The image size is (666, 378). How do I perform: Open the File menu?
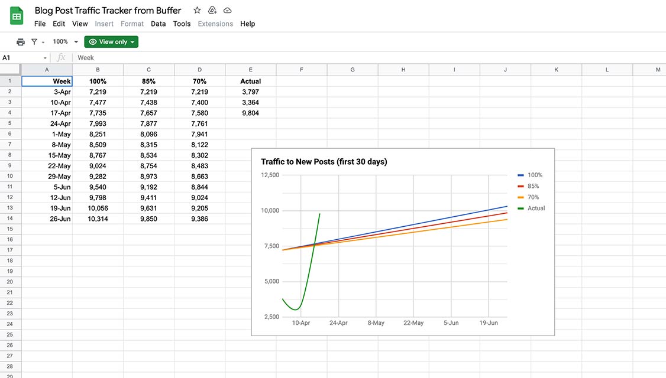pos(40,24)
